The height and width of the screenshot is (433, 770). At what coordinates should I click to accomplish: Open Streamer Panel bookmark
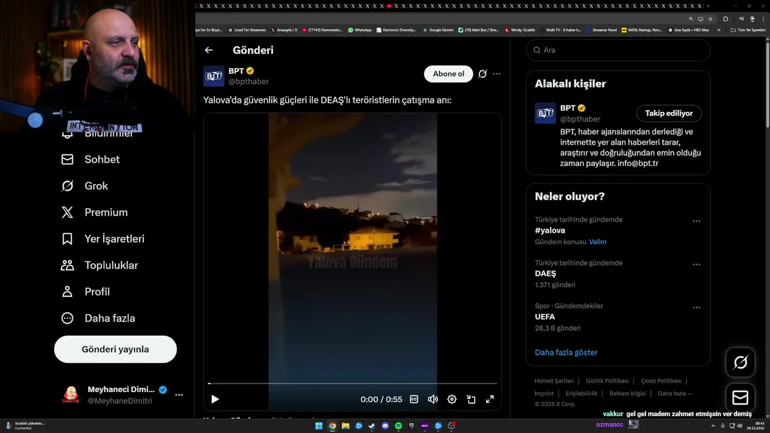(601, 30)
